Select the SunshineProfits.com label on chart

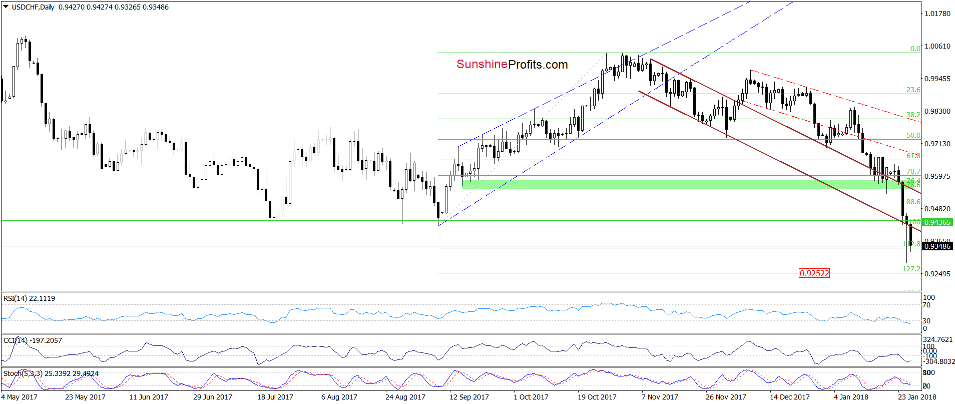(512, 64)
